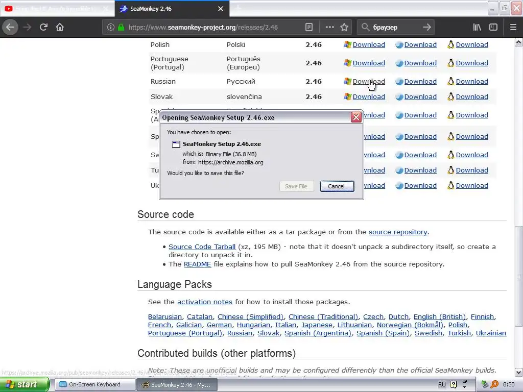The image size is (523, 392).
Task: Bookmark this page with the star
Action: click(x=344, y=28)
